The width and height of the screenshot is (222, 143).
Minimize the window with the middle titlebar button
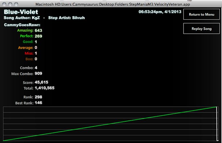10,4
